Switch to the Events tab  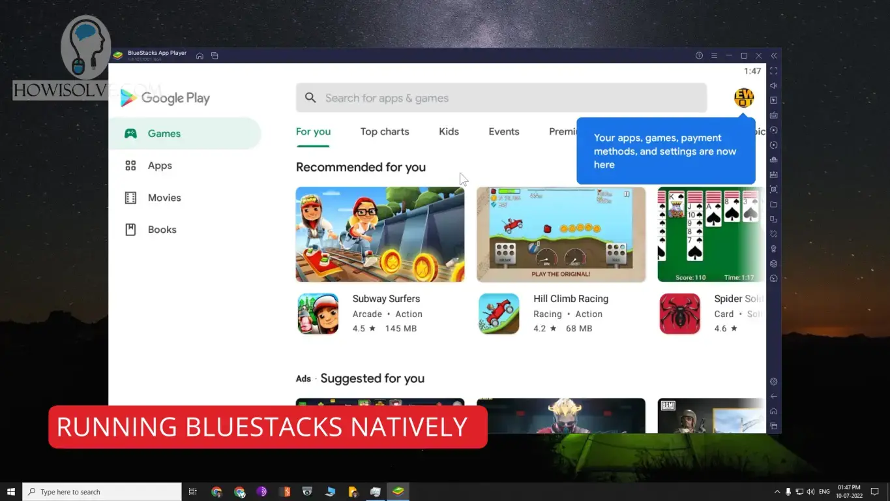pyautogui.click(x=504, y=132)
